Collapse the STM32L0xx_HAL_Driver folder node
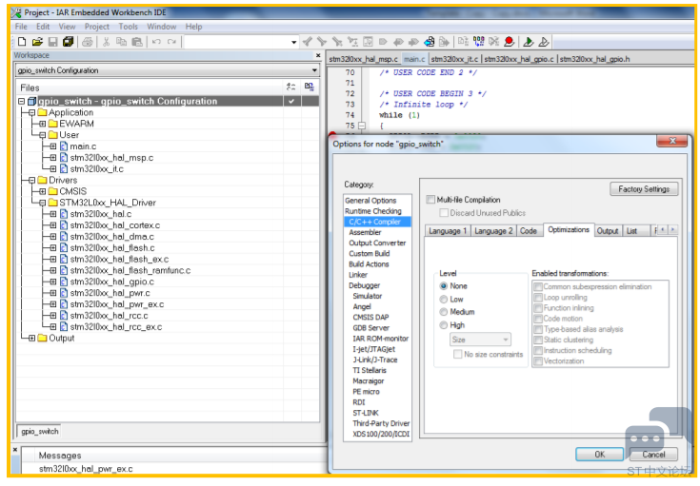Screen dimensions: 700x486 (x=43, y=203)
